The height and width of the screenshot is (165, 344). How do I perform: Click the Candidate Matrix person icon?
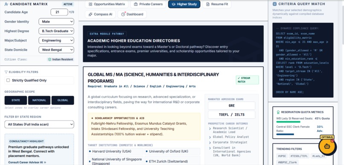(6, 4)
